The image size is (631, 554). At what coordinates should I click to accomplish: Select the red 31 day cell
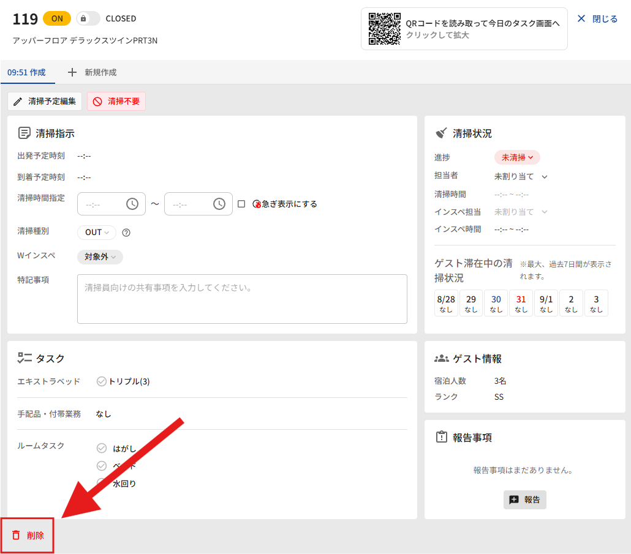(x=521, y=304)
